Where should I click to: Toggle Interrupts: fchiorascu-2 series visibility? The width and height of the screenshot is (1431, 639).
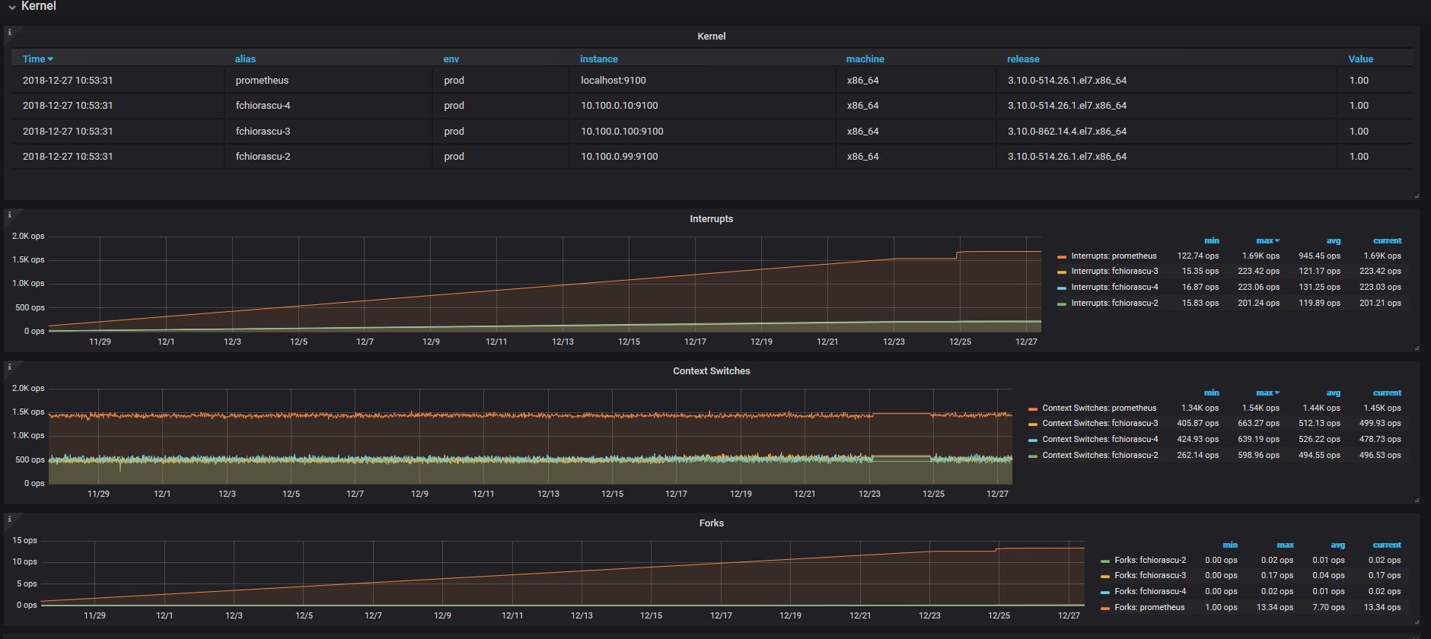click(1114, 303)
